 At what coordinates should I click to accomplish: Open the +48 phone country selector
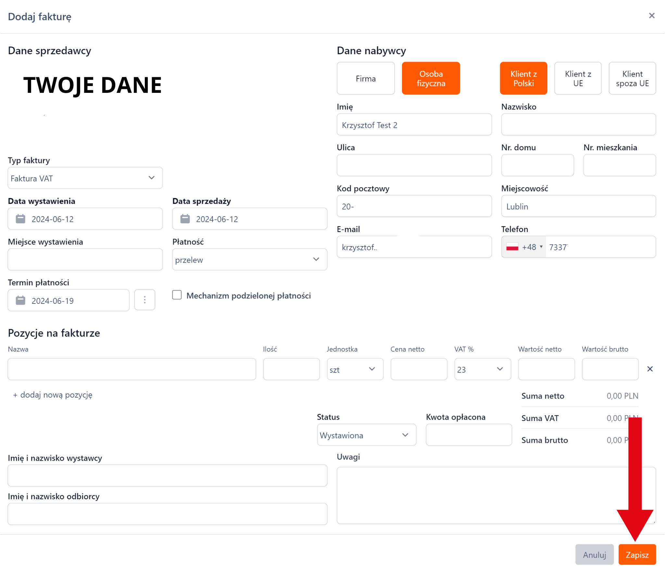pyautogui.click(x=524, y=247)
